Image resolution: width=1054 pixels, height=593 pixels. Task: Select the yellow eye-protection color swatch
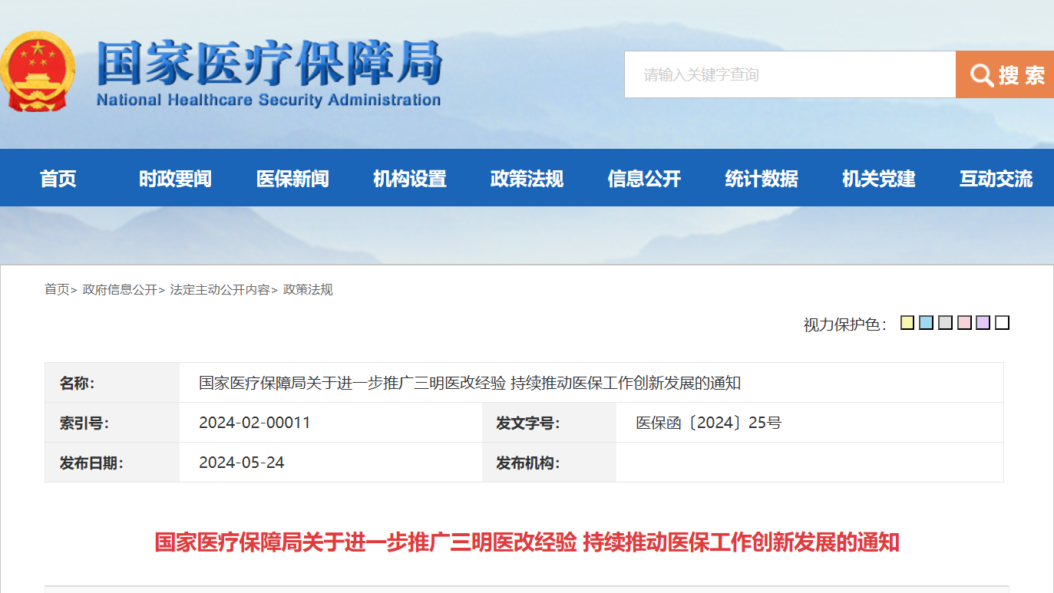coord(907,323)
